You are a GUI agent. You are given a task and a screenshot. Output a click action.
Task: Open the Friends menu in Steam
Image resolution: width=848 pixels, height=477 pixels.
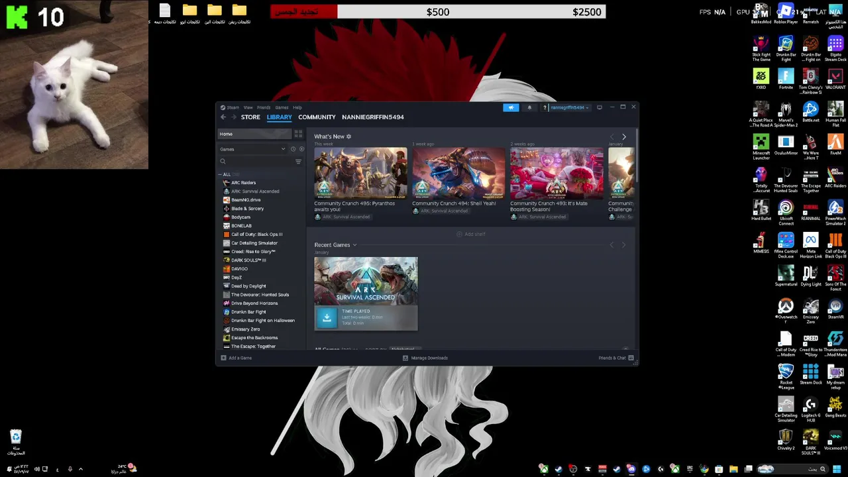[264, 107]
